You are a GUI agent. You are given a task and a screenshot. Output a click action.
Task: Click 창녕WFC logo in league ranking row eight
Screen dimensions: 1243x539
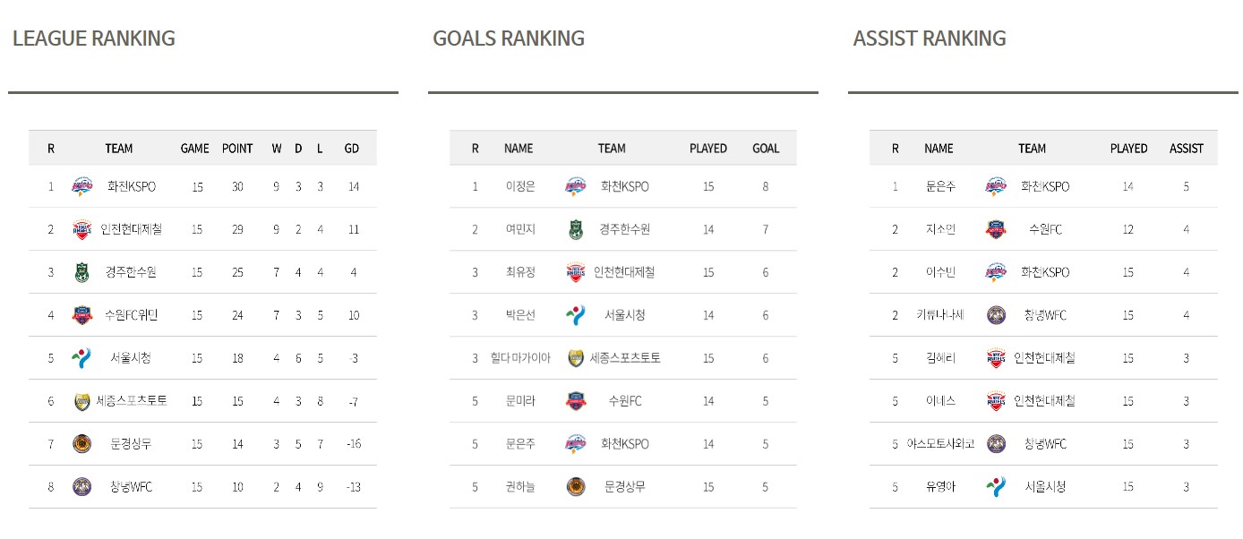81,487
